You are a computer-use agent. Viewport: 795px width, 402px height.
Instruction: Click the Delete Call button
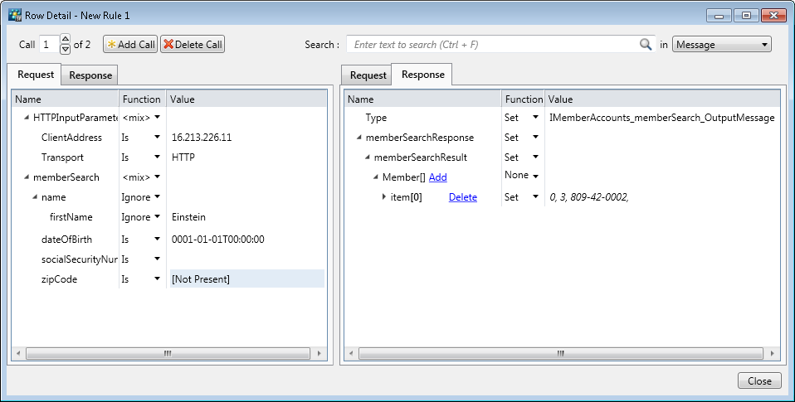pyautogui.click(x=192, y=45)
